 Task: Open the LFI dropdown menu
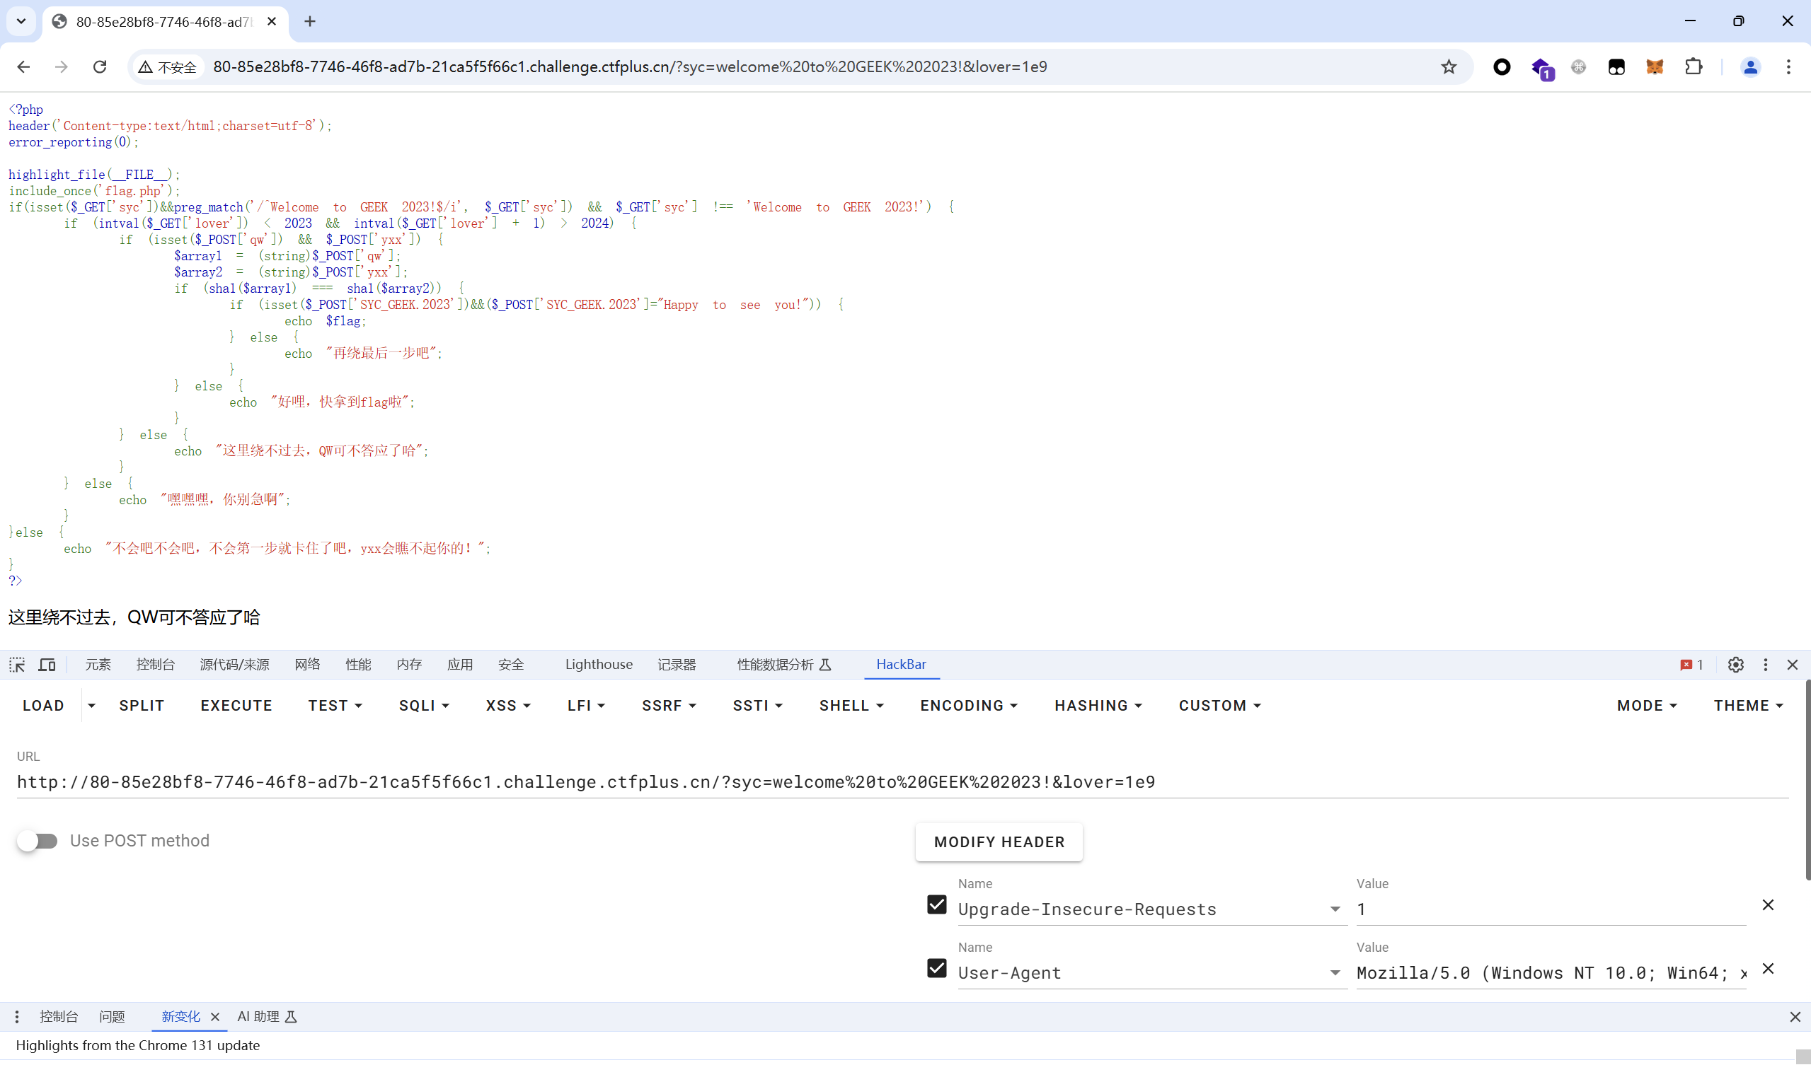(586, 706)
